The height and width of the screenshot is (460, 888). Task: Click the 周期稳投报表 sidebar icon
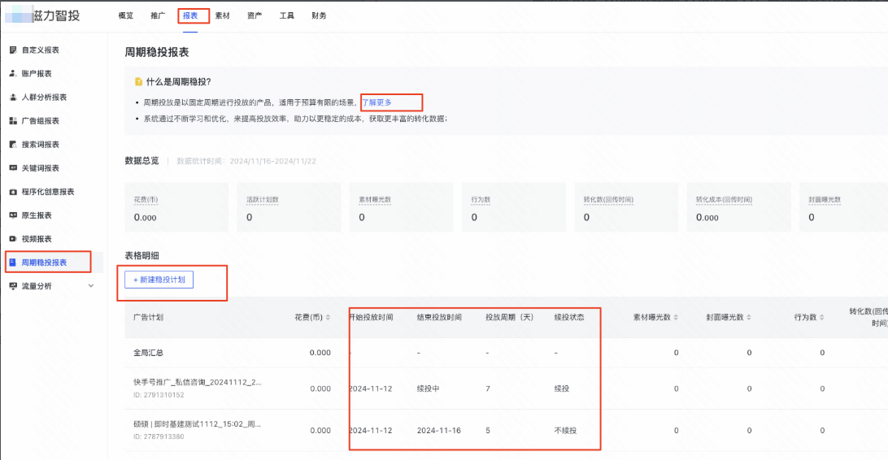(x=13, y=263)
